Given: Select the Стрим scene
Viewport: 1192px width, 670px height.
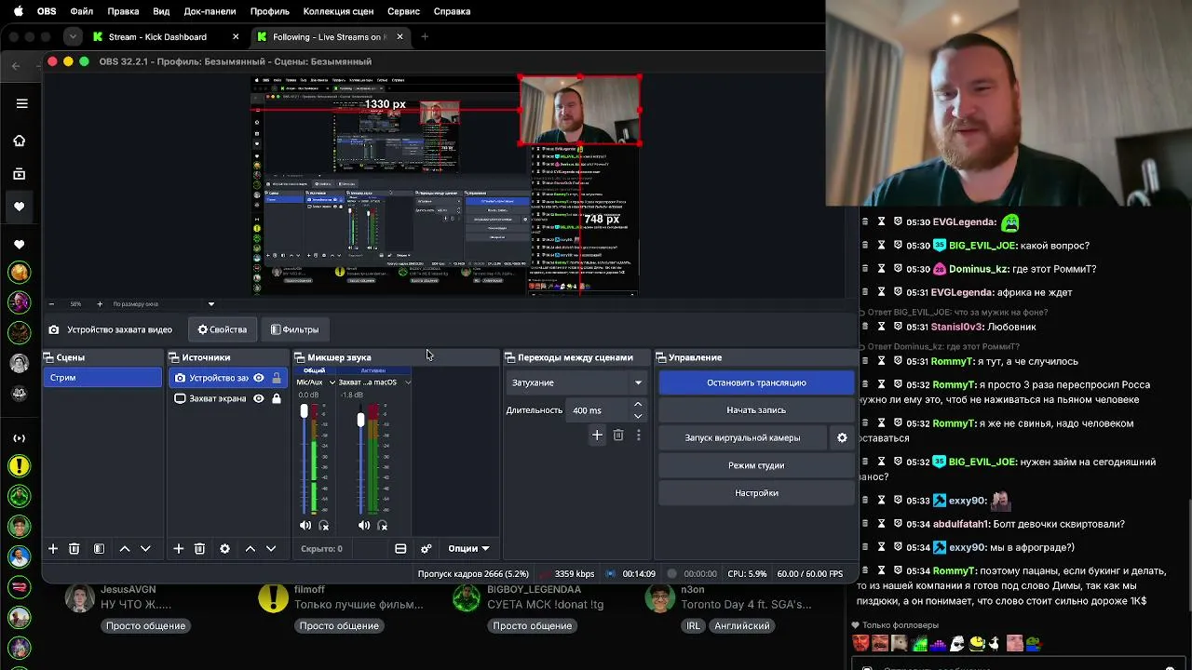Looking at the screenshot, I should 102,378.
